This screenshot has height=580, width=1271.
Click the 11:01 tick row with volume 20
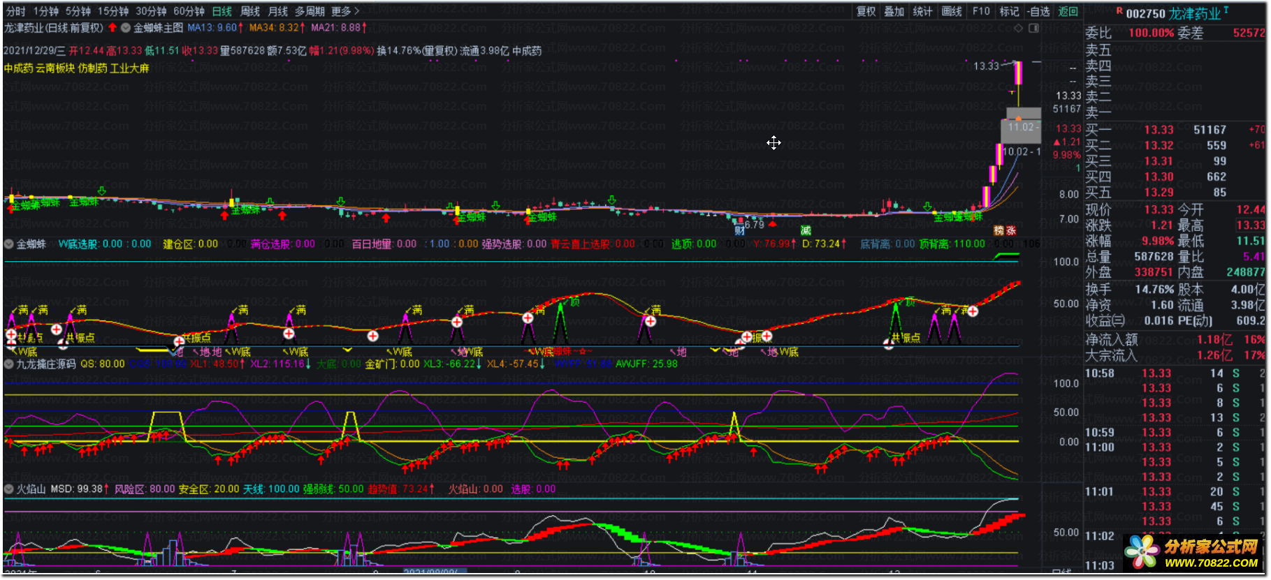tap(1175, 492)
